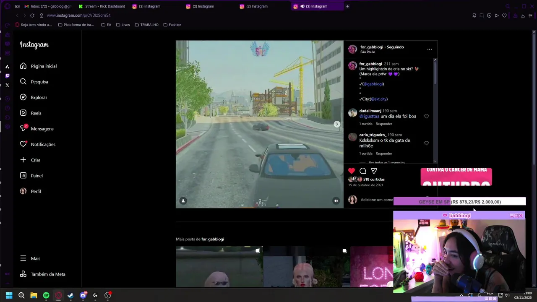Open Também da Meta menu
The image size is (537, 302).
[x=43, y=274]
